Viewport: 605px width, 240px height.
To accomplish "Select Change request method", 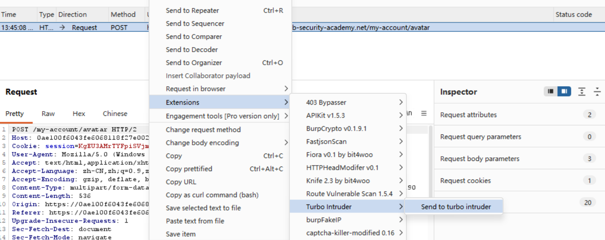I will pyautogui.click(x=220, y=130).
